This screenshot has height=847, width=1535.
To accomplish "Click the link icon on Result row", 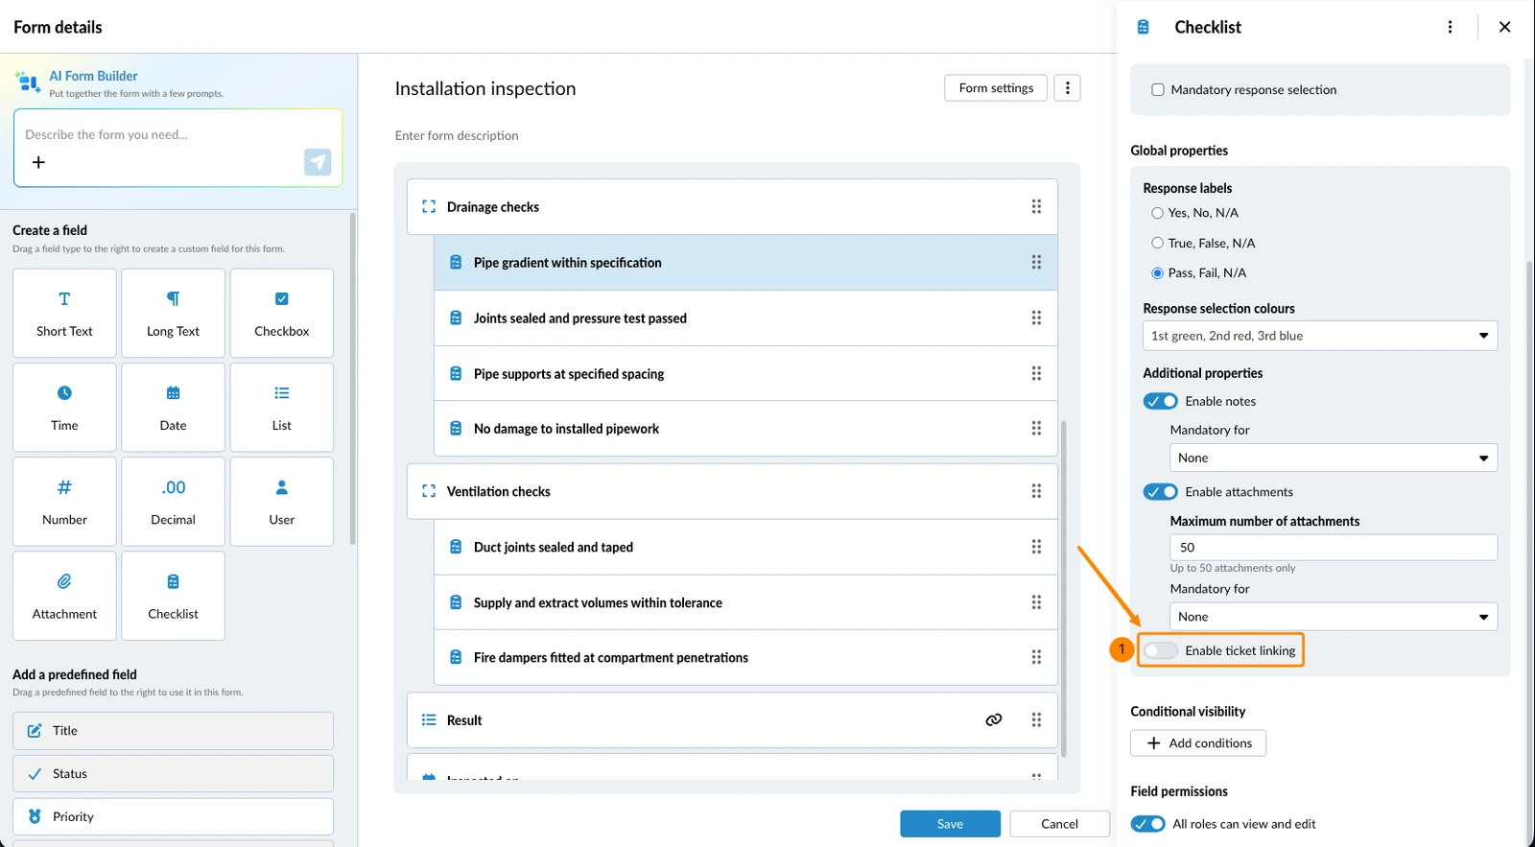I will tap(994, 719).
